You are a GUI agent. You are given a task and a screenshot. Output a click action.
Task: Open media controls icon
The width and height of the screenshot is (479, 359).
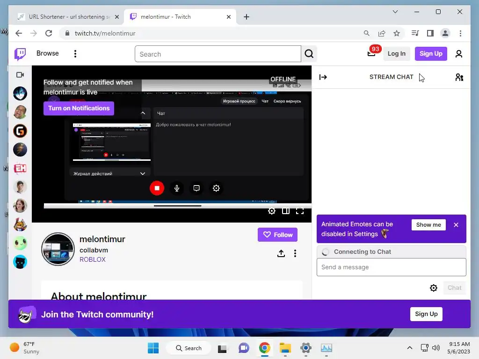coord(415,33)
